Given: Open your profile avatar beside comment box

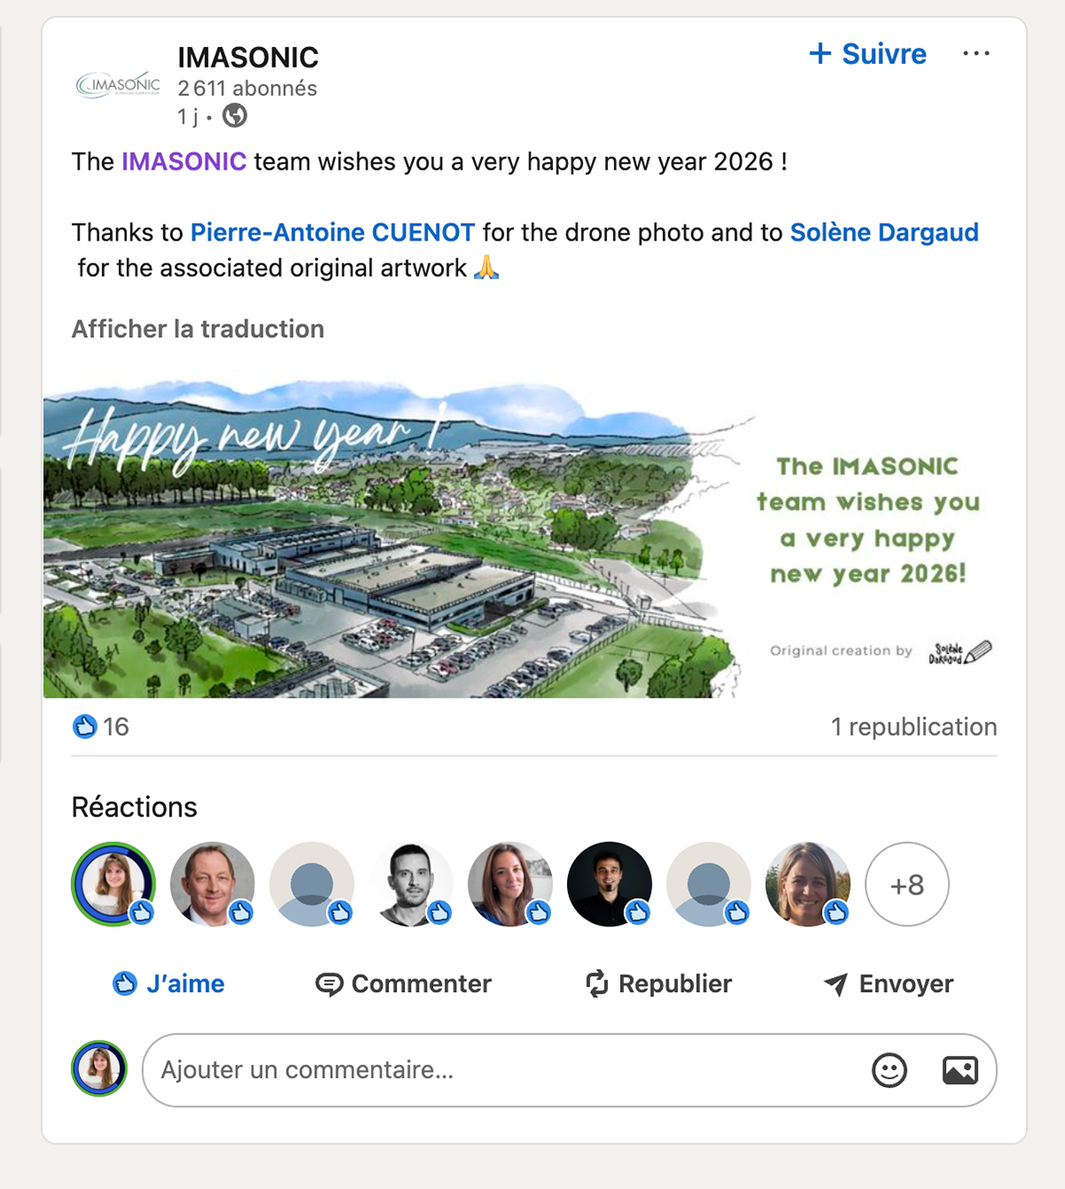Looking at the screenshot, I should [x=99, y=1068].
